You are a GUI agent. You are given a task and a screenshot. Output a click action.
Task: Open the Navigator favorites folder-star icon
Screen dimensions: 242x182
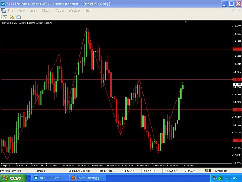click(x=12, y=17)
